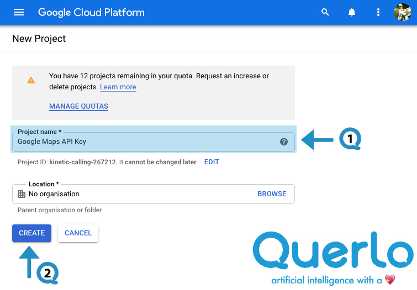Click the Project name help icon
Screen dimensions: 417x290
pyautogui.click(x=284, y=142)
